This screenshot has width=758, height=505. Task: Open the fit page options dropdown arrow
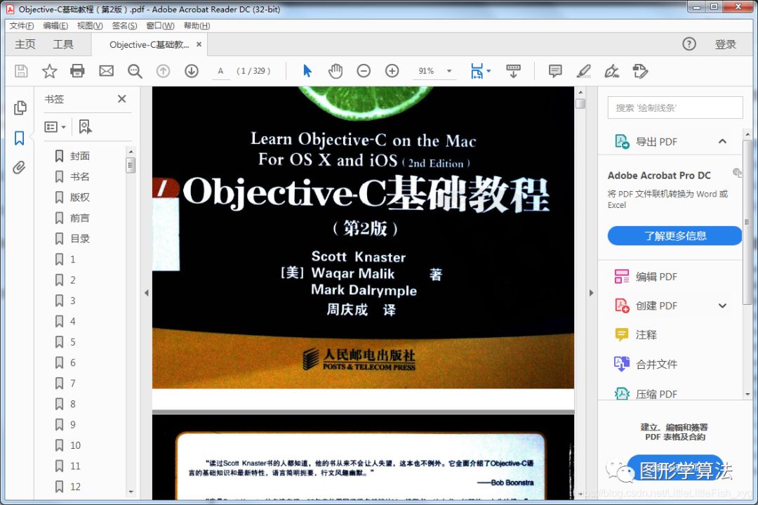point(488,71)
